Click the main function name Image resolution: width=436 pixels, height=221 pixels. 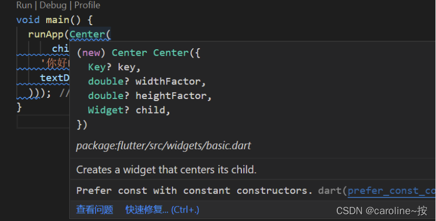point(57,20)
